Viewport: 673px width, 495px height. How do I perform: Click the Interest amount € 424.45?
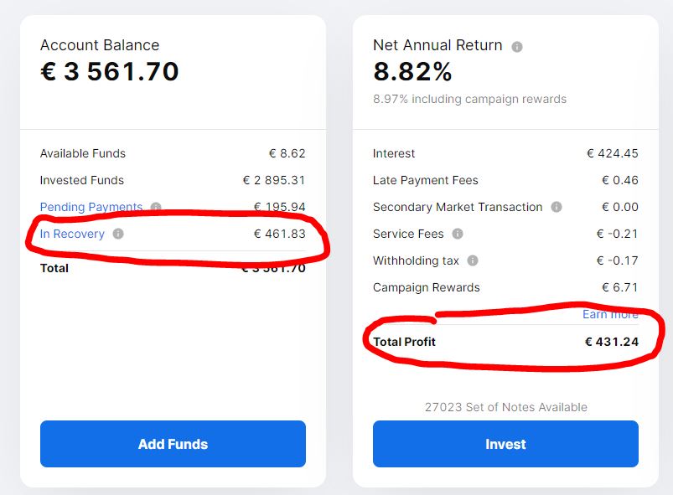pos(613,153)
